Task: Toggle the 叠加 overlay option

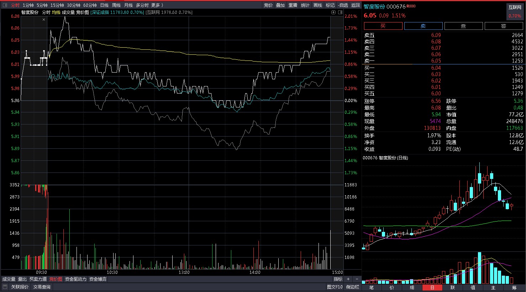Action: pyautogui.click(x=280, y=5)
